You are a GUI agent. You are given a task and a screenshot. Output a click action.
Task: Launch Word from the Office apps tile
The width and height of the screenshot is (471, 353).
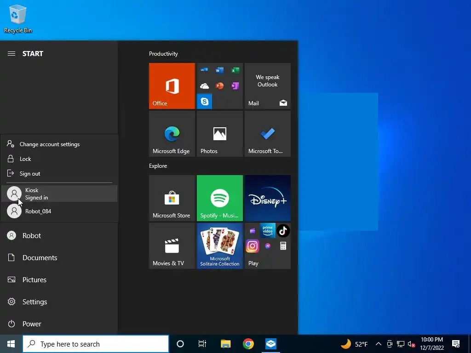tap(219, 70)
